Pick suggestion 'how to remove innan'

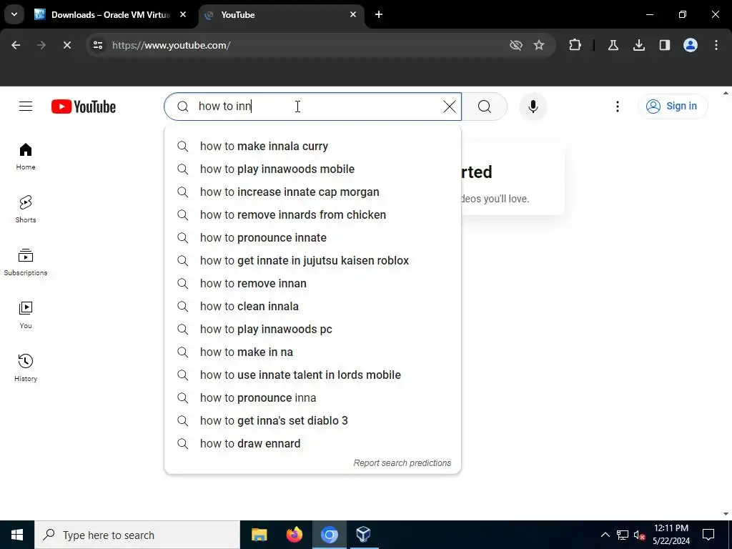(x=312, y=283)
